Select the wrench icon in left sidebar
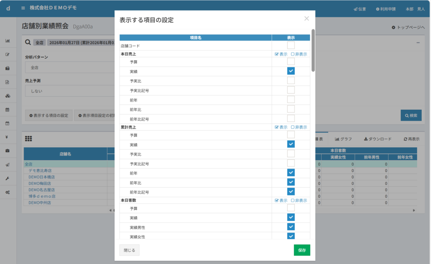The height and width of the screenshot is (264, 431). tap(8, 178)
